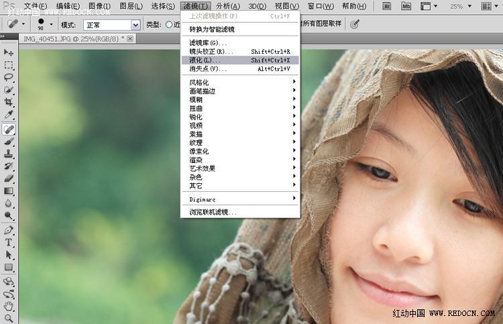The width and height of the screenshot is (503, 324).
Task: Click the tablet pressure icon in options bar
Action: pos(355,24)
